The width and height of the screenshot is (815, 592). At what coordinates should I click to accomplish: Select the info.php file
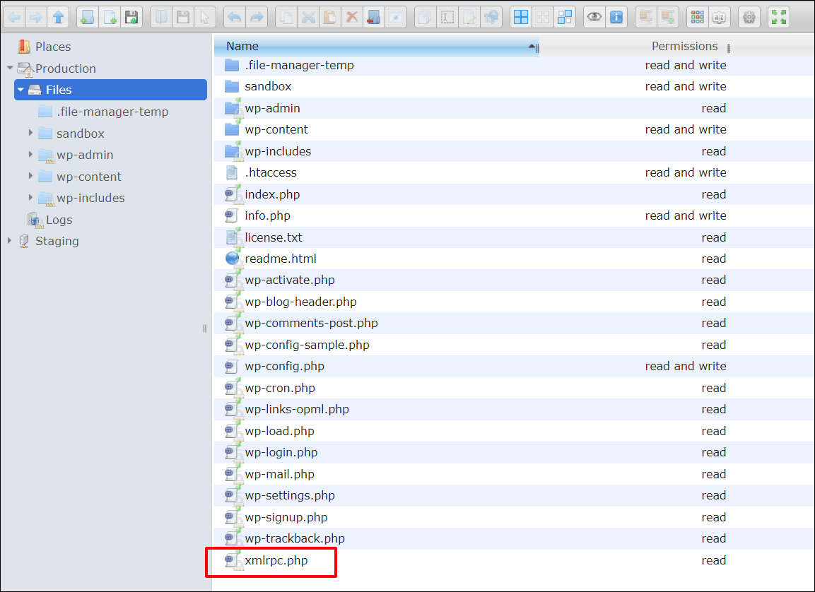[514, 215]
